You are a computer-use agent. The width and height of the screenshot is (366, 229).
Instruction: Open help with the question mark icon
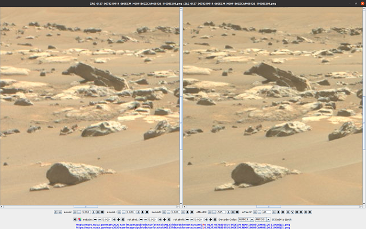coord(292,212)
